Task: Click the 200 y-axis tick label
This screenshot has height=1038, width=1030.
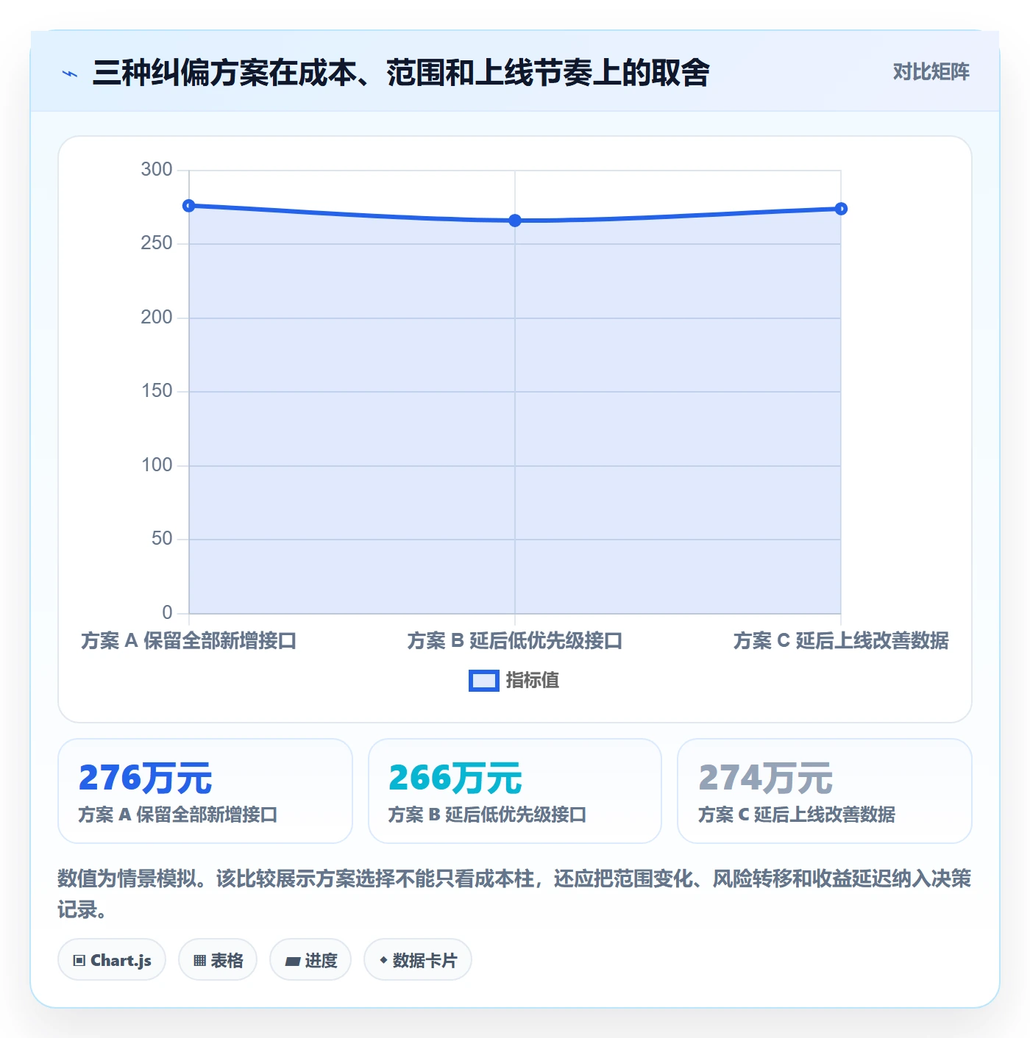Action: click(157, 318)
